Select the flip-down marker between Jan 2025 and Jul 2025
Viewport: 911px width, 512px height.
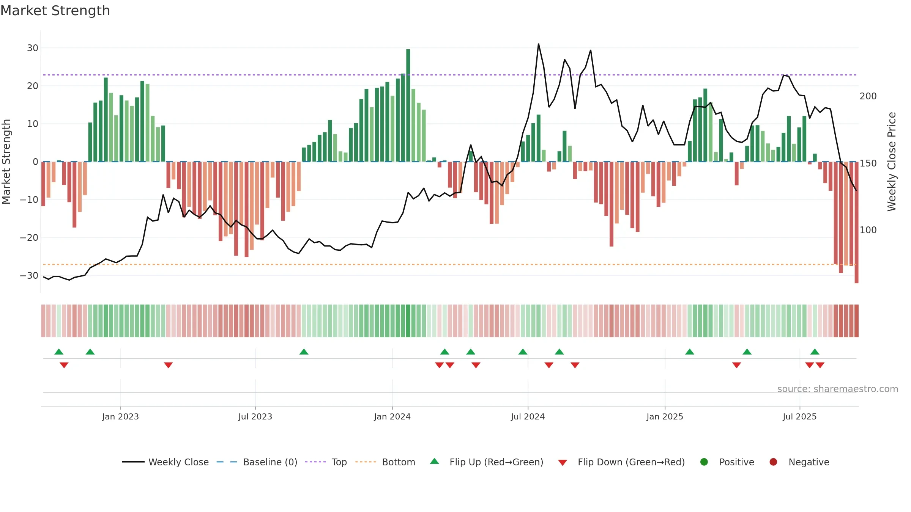coord(737,365)
